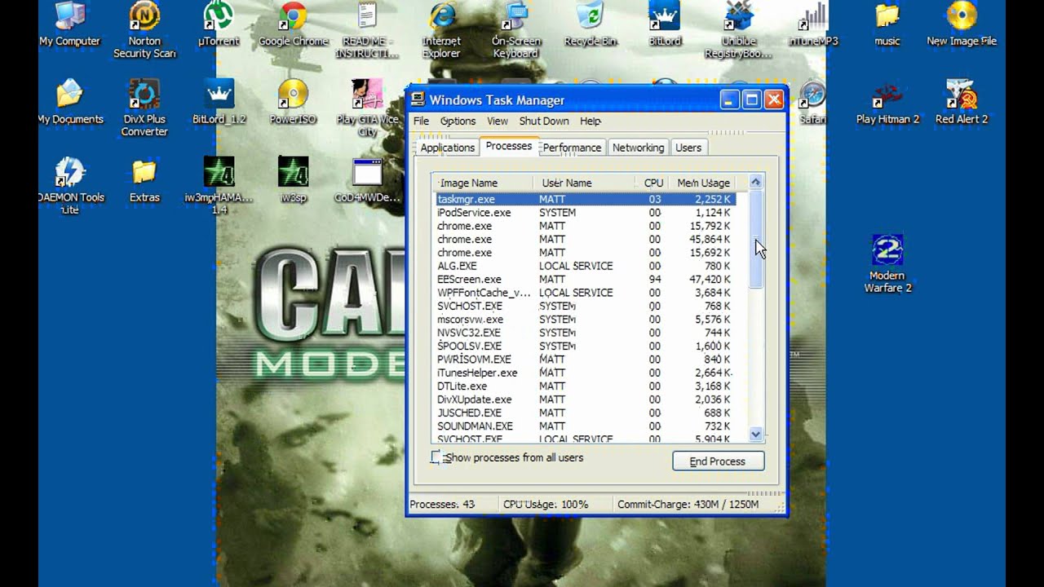Minimize the Windows Task Manager window

730,100
